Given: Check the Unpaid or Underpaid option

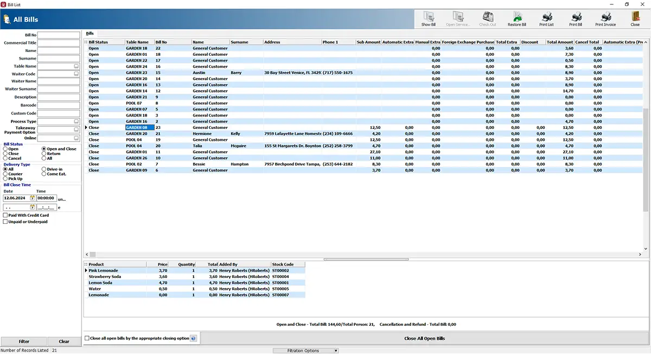Looking at the screenshot, I should click(x=5, y=222).
